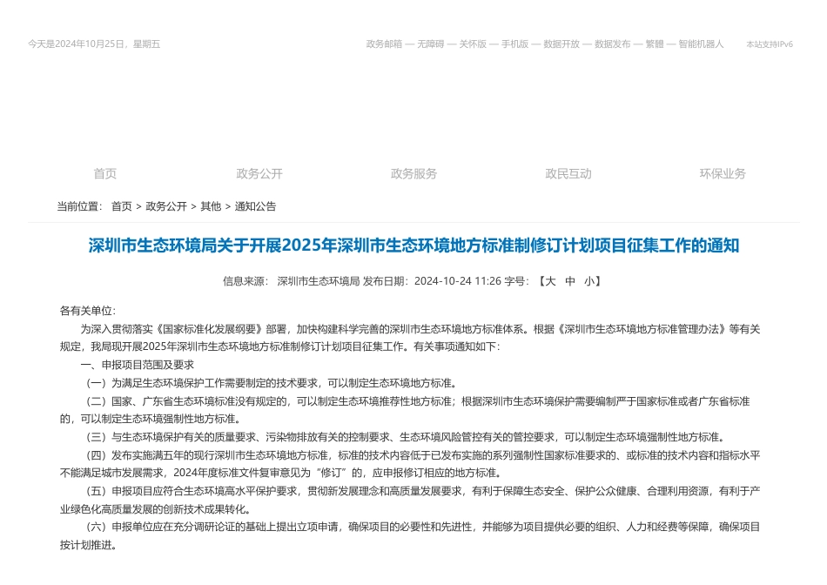Click 其他 in the breadcrumb
This screenshot has height=585, width=827.
[x=211, y=206]
